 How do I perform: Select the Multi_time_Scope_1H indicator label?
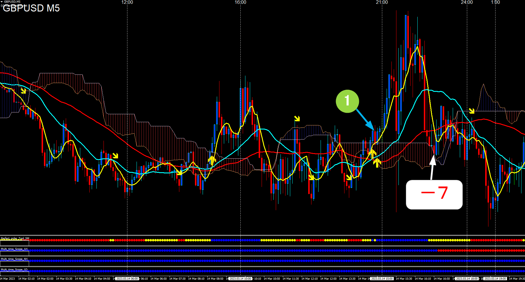(x=14, y=249)
